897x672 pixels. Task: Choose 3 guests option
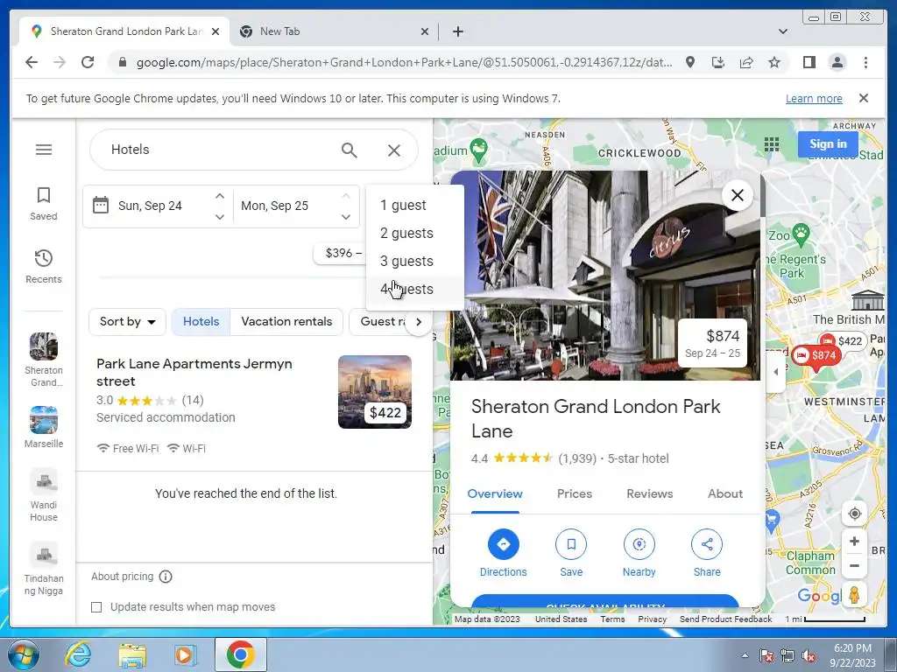tap(414, 261)
